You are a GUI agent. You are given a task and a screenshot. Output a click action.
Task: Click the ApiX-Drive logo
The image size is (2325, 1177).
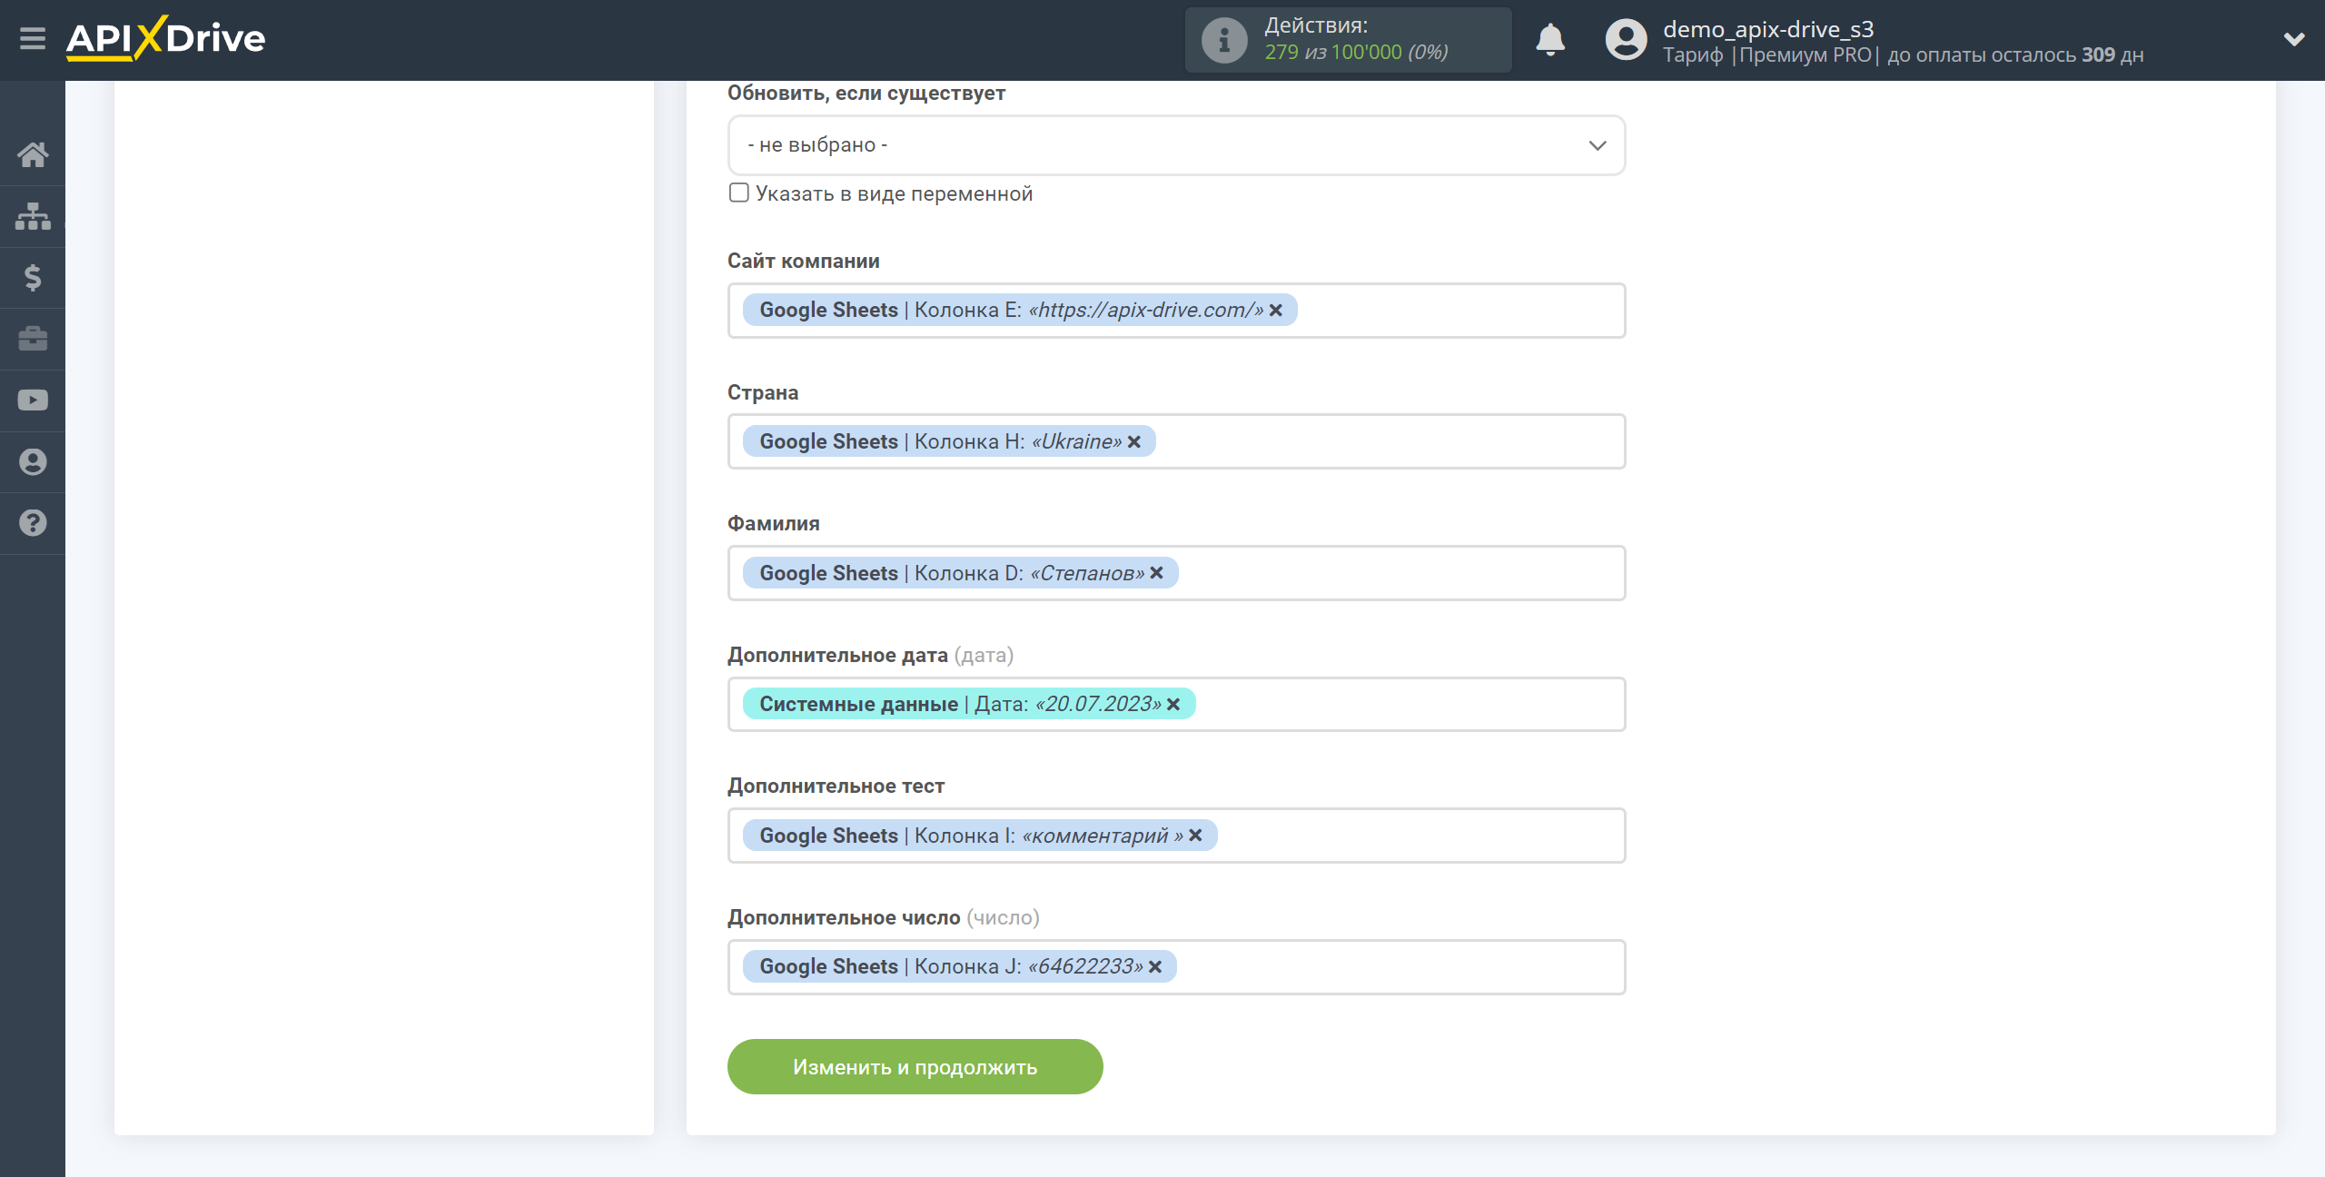point(165,38)
